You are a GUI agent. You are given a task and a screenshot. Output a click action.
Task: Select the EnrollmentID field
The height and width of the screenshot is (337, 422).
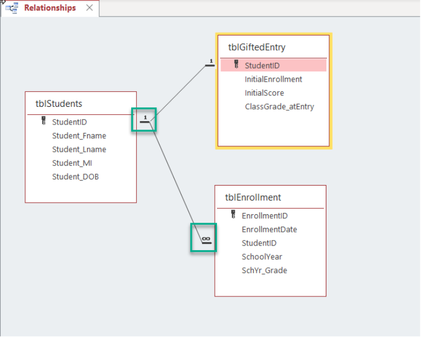click(265, 216)
